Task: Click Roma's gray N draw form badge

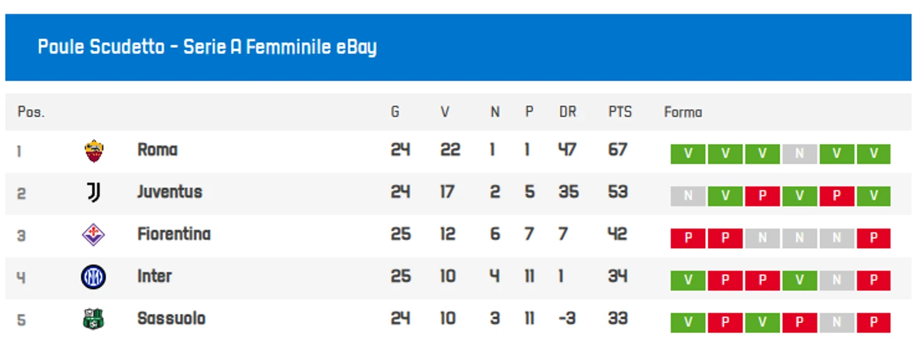Action: (800, 154)
